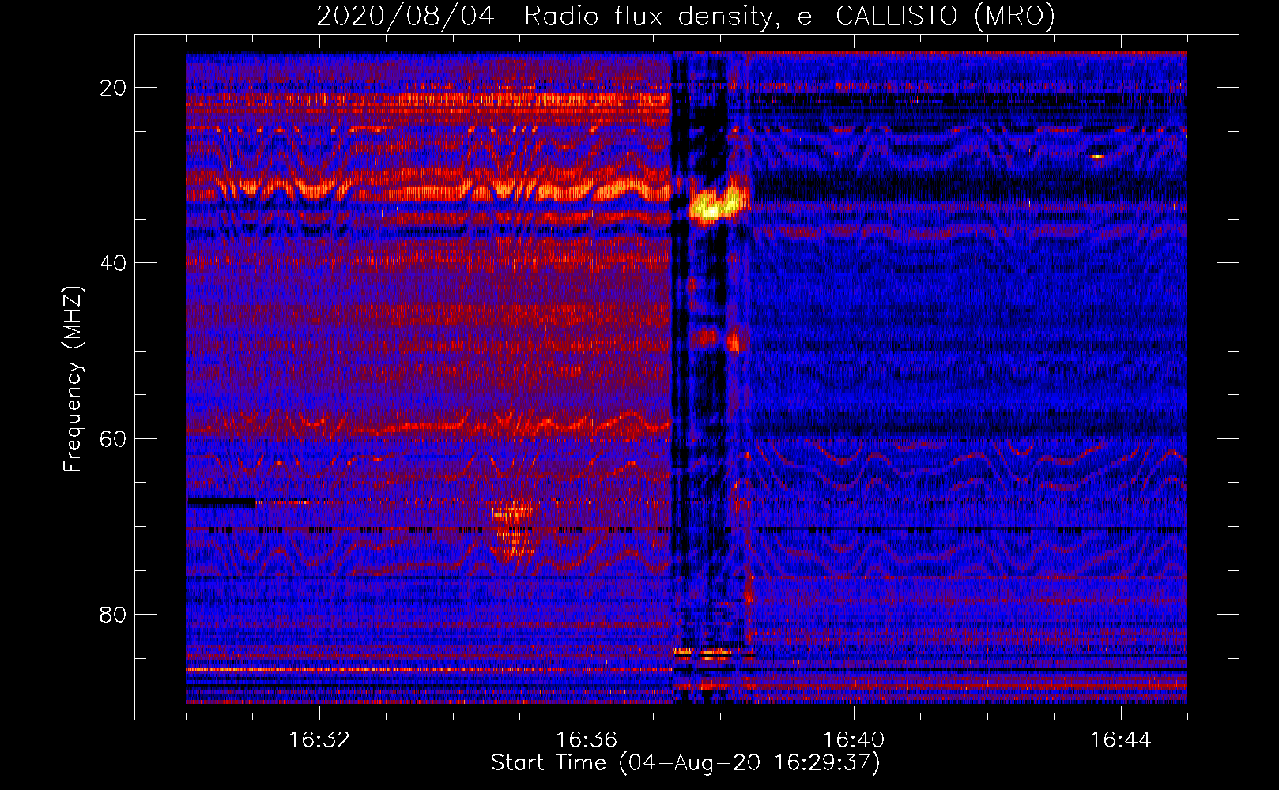Click the '16:44' time tick label
1279x790 pixels.
click(x=1121, y=740)
